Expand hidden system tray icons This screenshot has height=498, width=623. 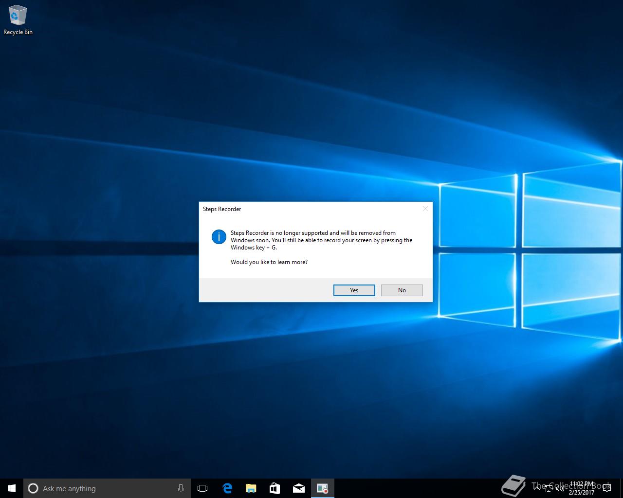pos(536,488)
